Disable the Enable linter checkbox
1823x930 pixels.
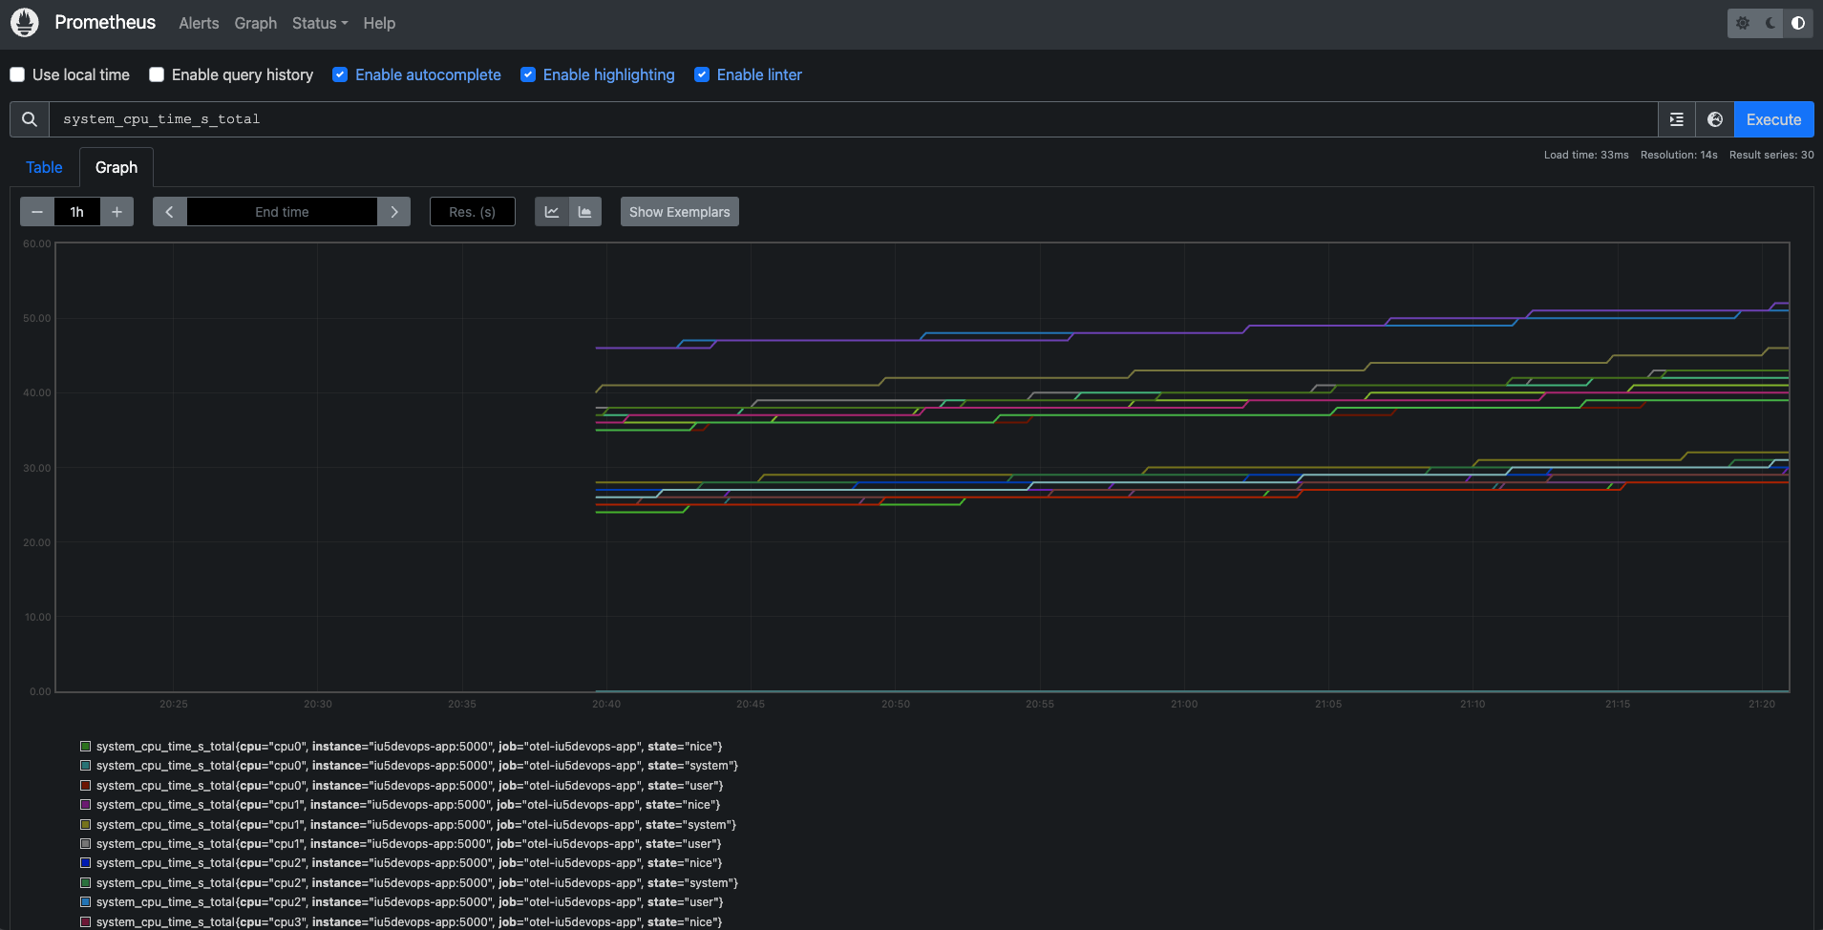702,74
